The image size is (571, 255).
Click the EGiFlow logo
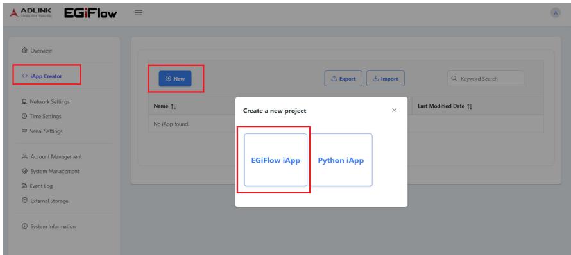(90, 13)
